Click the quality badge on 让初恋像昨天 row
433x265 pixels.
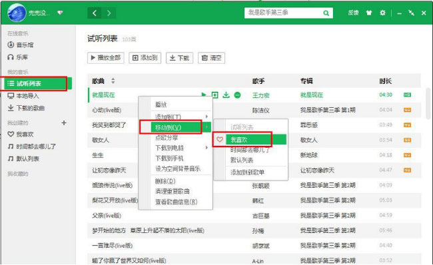click(407, 170)
